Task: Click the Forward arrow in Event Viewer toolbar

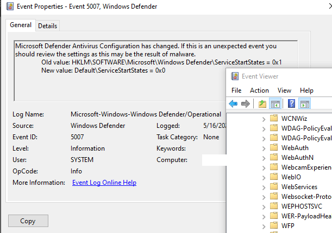Action: pyautogui.click(x=246, y=103)
